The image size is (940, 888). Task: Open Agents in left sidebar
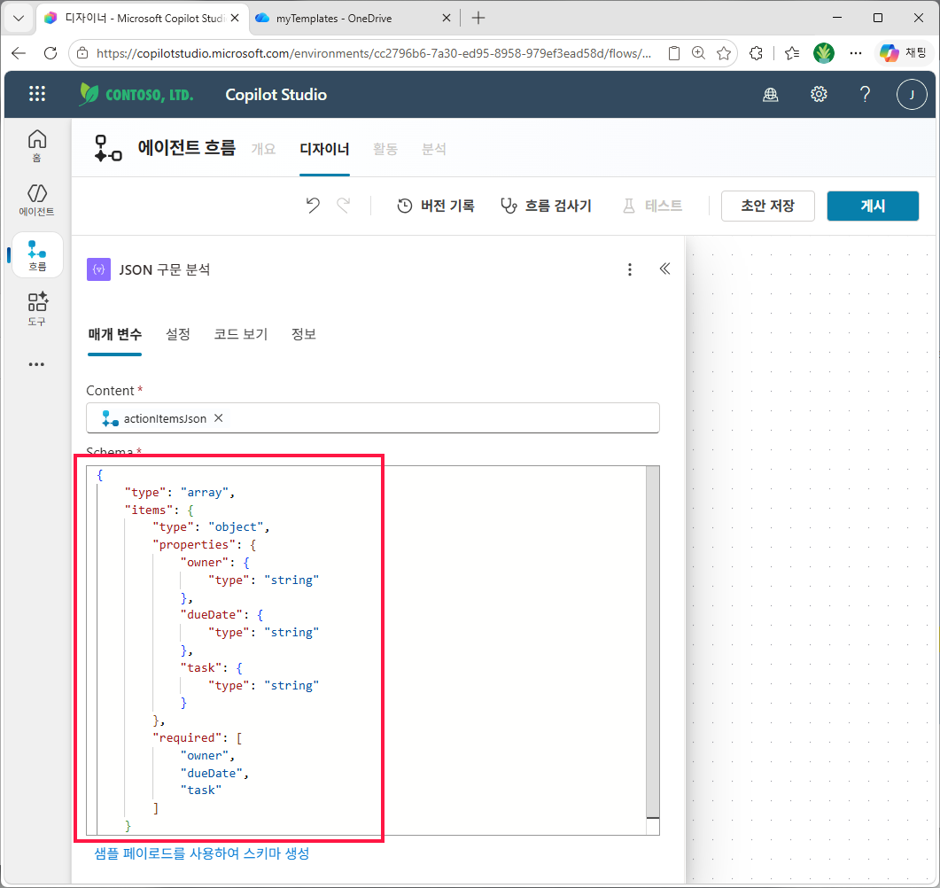click(x=36, y=200)
